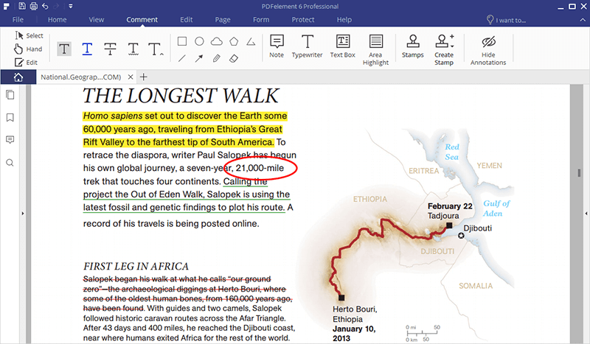This screenshot has height=344, width=590.
Task: Pick the Arrow drawing tool
Action: coord(199,57)
